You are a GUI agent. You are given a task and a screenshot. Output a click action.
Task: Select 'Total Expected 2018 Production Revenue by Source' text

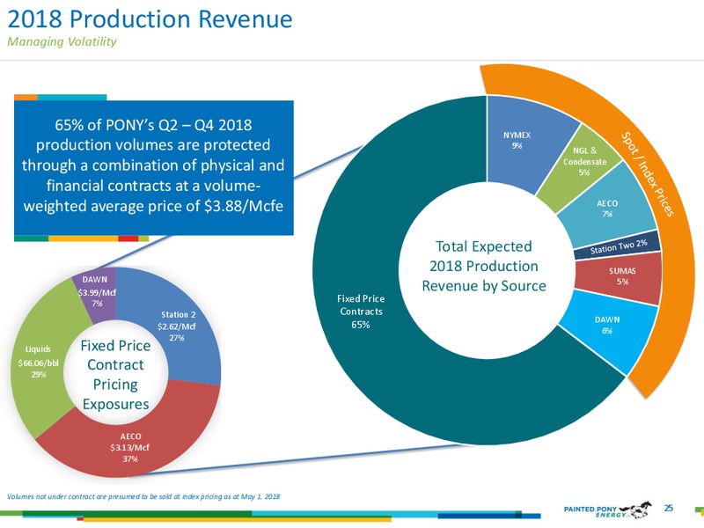[x=483, y=267]
